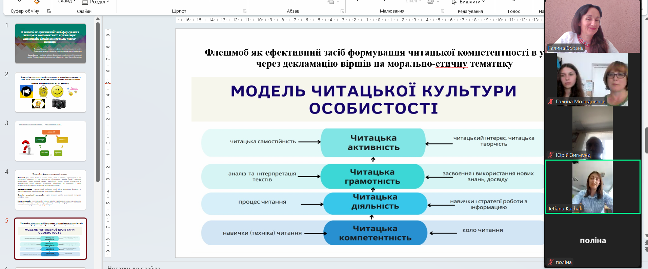Open the Абзац dialog launcher
The height and width of the screenshot is (269, 648).
[x=342, y=11]
